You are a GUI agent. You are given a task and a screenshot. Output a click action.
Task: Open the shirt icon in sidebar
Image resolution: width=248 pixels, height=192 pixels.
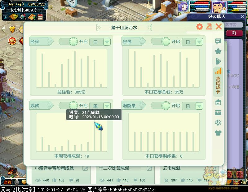(x=218, y=133)
